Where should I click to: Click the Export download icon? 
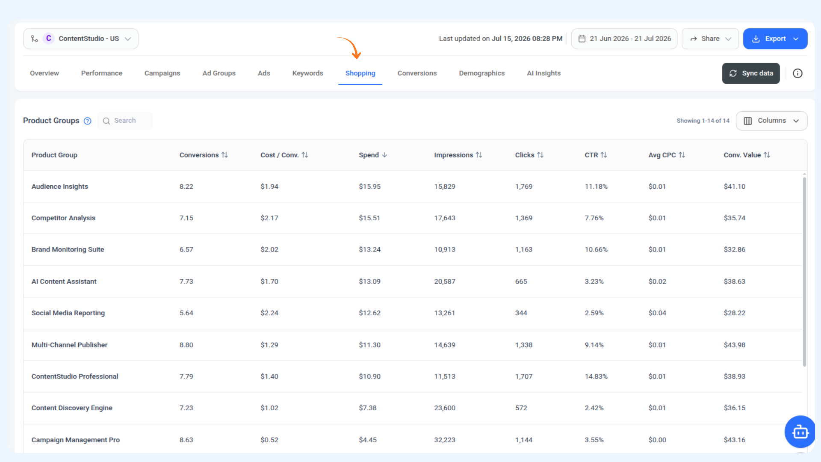(756, 38)
